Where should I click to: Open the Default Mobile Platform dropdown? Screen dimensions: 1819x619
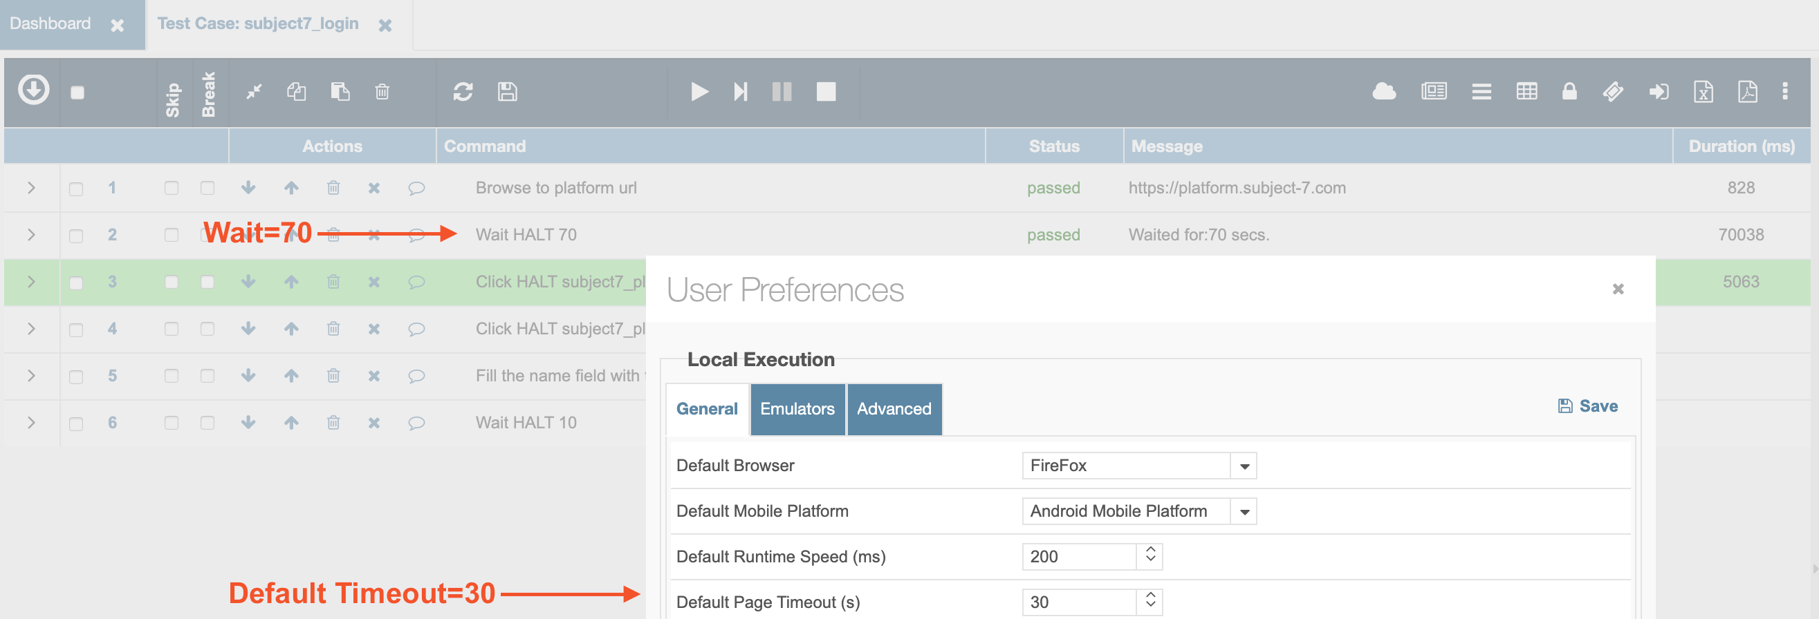[1244, 512]
